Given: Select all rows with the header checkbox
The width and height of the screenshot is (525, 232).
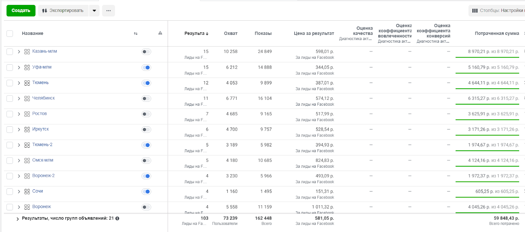Looking at the screenshot, I should click(10, 33).
